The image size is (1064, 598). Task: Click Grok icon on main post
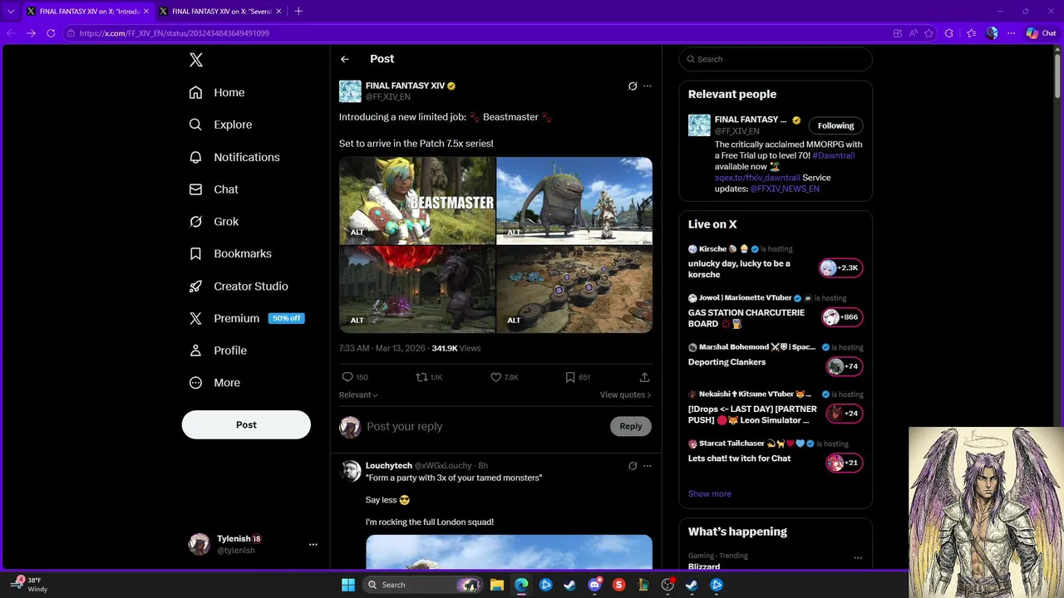633,86
